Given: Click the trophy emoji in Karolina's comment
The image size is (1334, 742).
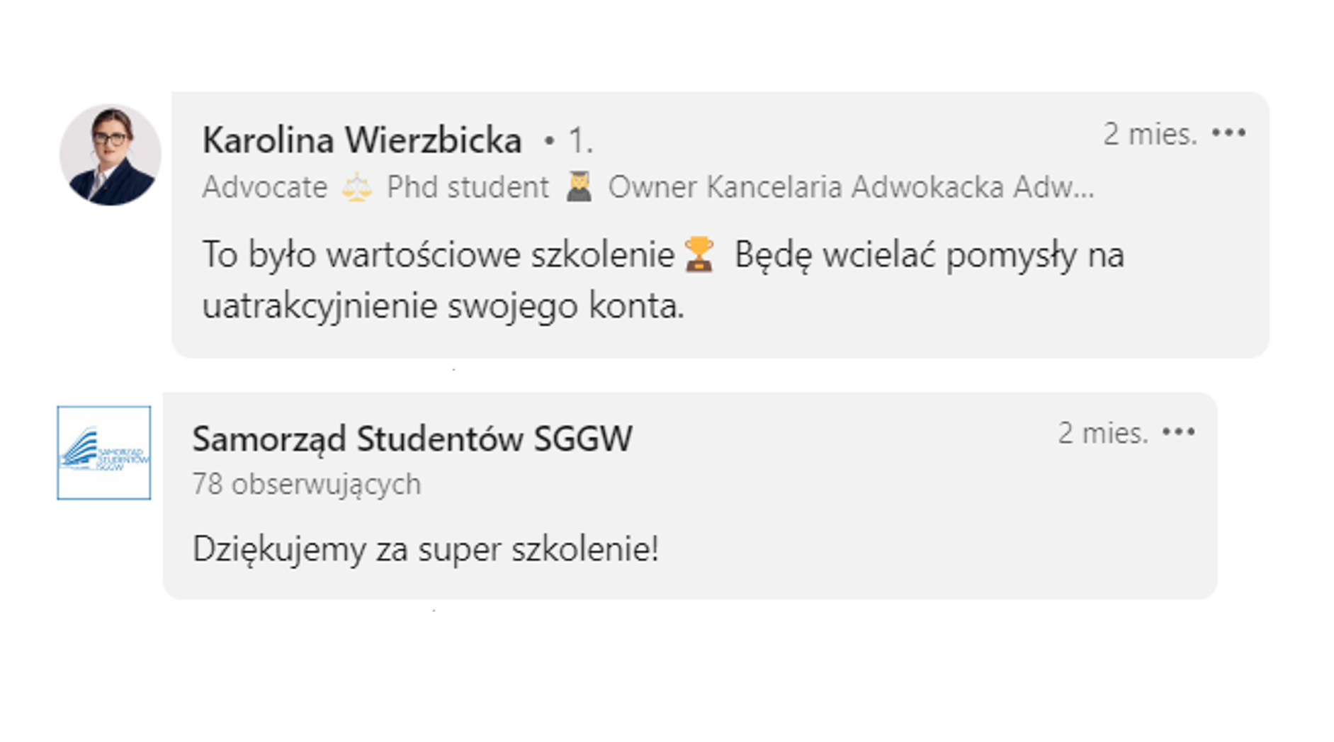Looking at the screenshot, I should 699,254.
